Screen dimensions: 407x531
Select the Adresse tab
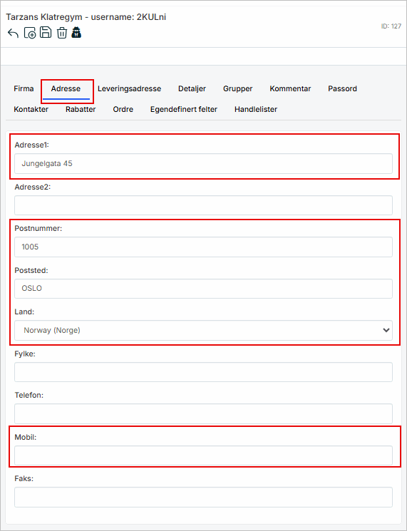[x=66, y=88]
